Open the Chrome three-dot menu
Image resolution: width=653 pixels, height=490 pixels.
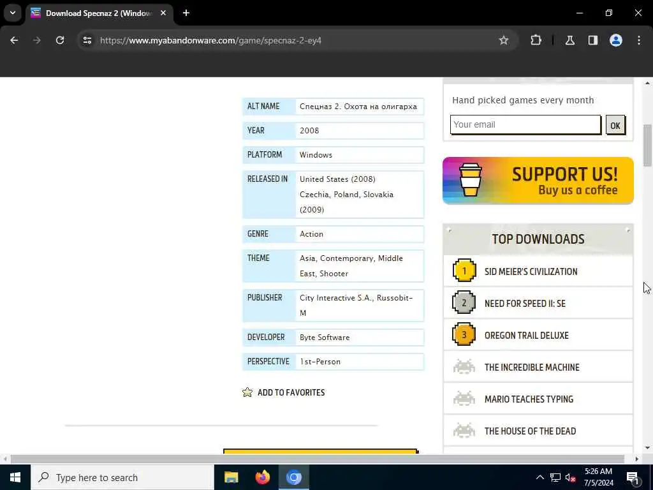point(639,40)
